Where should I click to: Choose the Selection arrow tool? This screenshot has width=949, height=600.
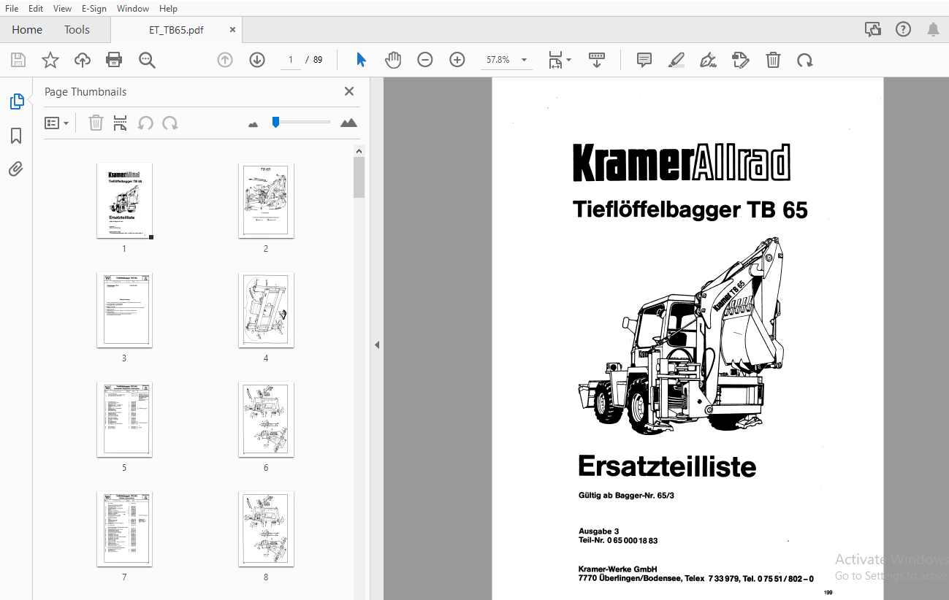361,60
